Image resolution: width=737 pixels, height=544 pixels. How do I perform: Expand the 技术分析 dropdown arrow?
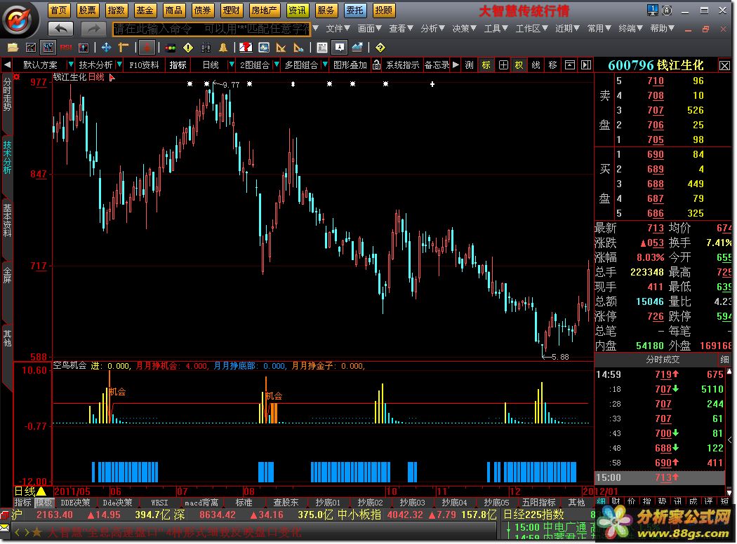pyautogui.click(x=119, y=64)
